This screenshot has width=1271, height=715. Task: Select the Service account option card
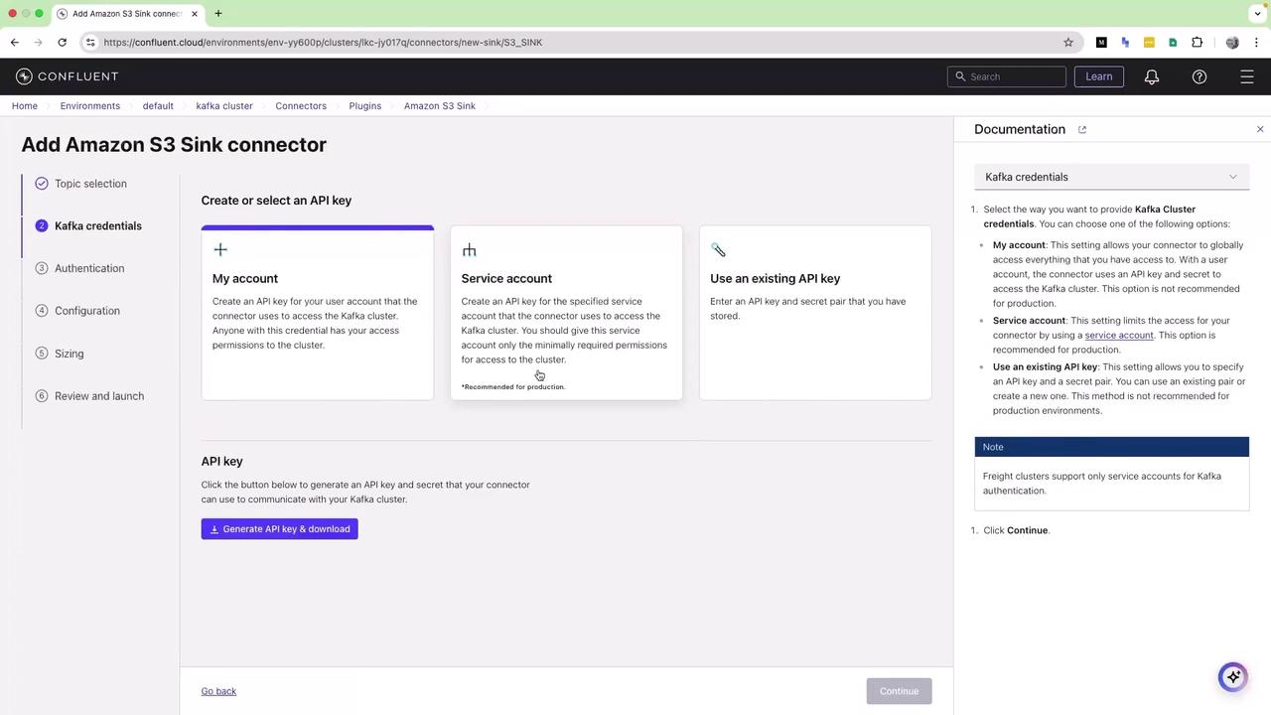pos(566,313)
